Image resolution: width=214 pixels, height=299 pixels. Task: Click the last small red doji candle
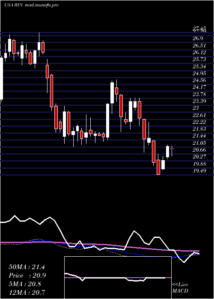pos(172,148)
